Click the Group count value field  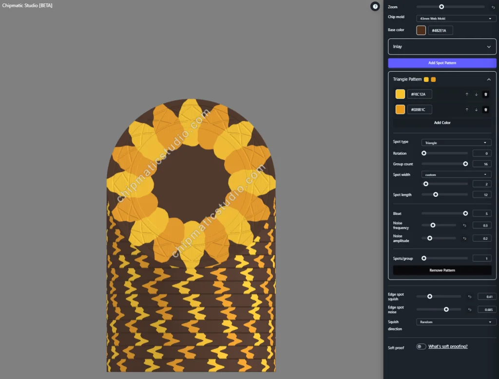click(482, 164)
